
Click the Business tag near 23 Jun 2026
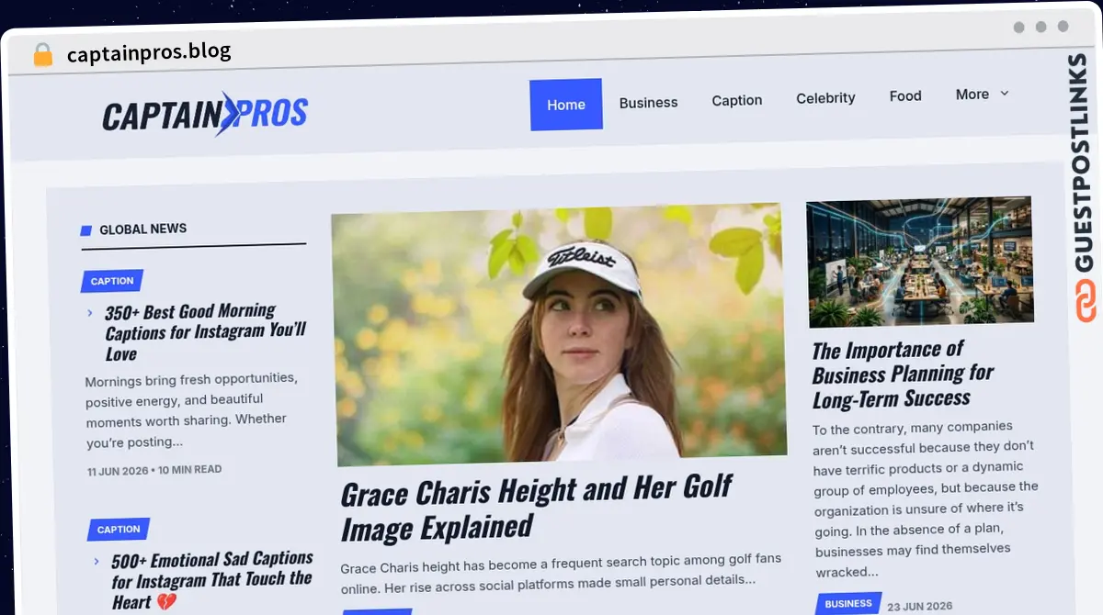[847, 604]
